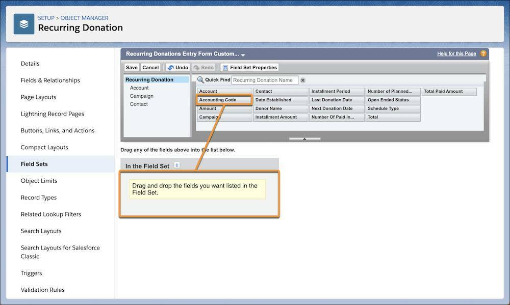Click the Number of Planned... field
This screenshot has height=305, width=510.
393,91
